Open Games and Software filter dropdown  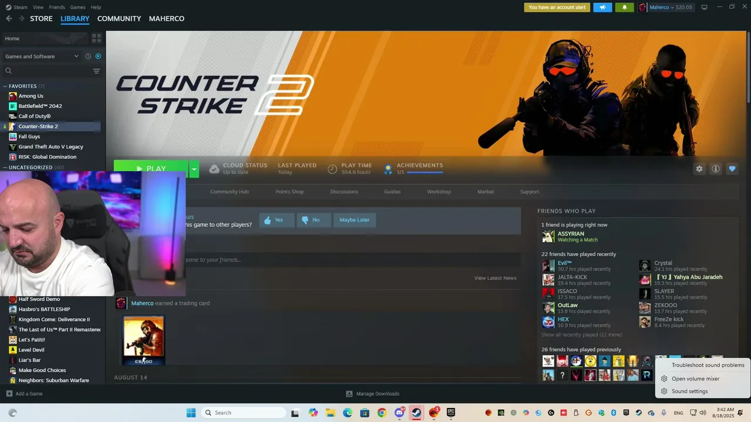click(x=42, y=56)
